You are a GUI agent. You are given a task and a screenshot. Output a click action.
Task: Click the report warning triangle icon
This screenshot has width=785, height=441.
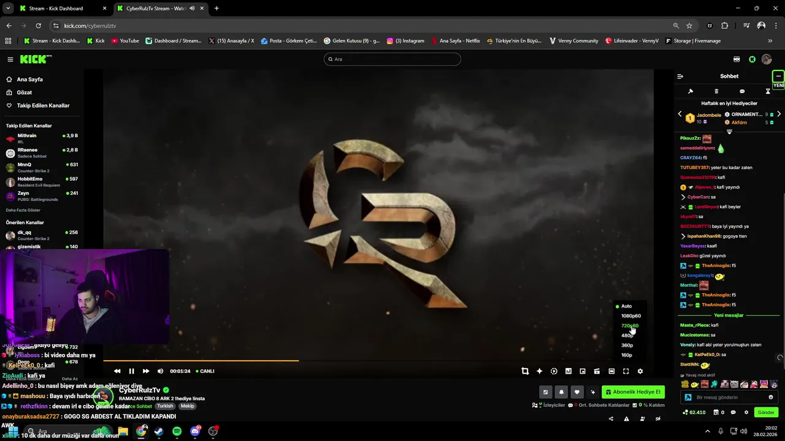click(626, 419)
